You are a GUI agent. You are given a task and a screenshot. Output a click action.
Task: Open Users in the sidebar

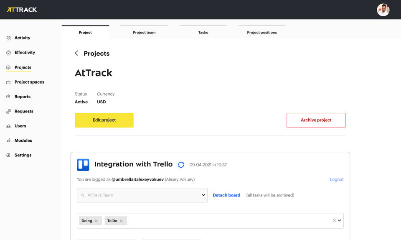pyautogui.click(x=20, y=126)
